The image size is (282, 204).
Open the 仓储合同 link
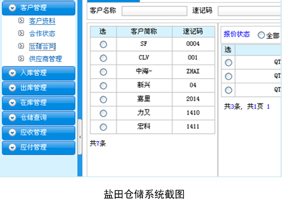coord(42,46)
